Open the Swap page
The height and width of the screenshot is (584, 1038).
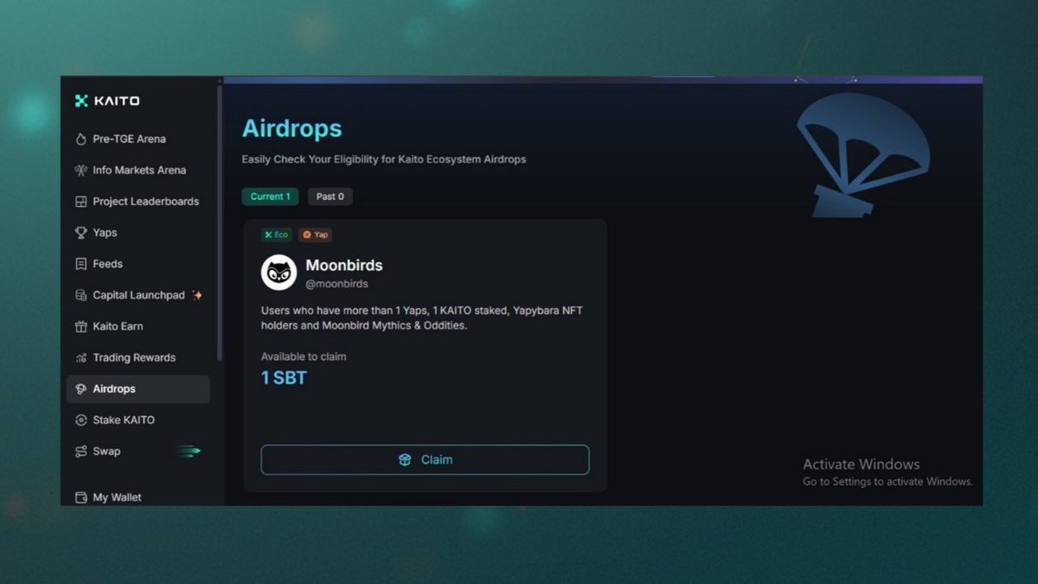click(x=138, y=452)
